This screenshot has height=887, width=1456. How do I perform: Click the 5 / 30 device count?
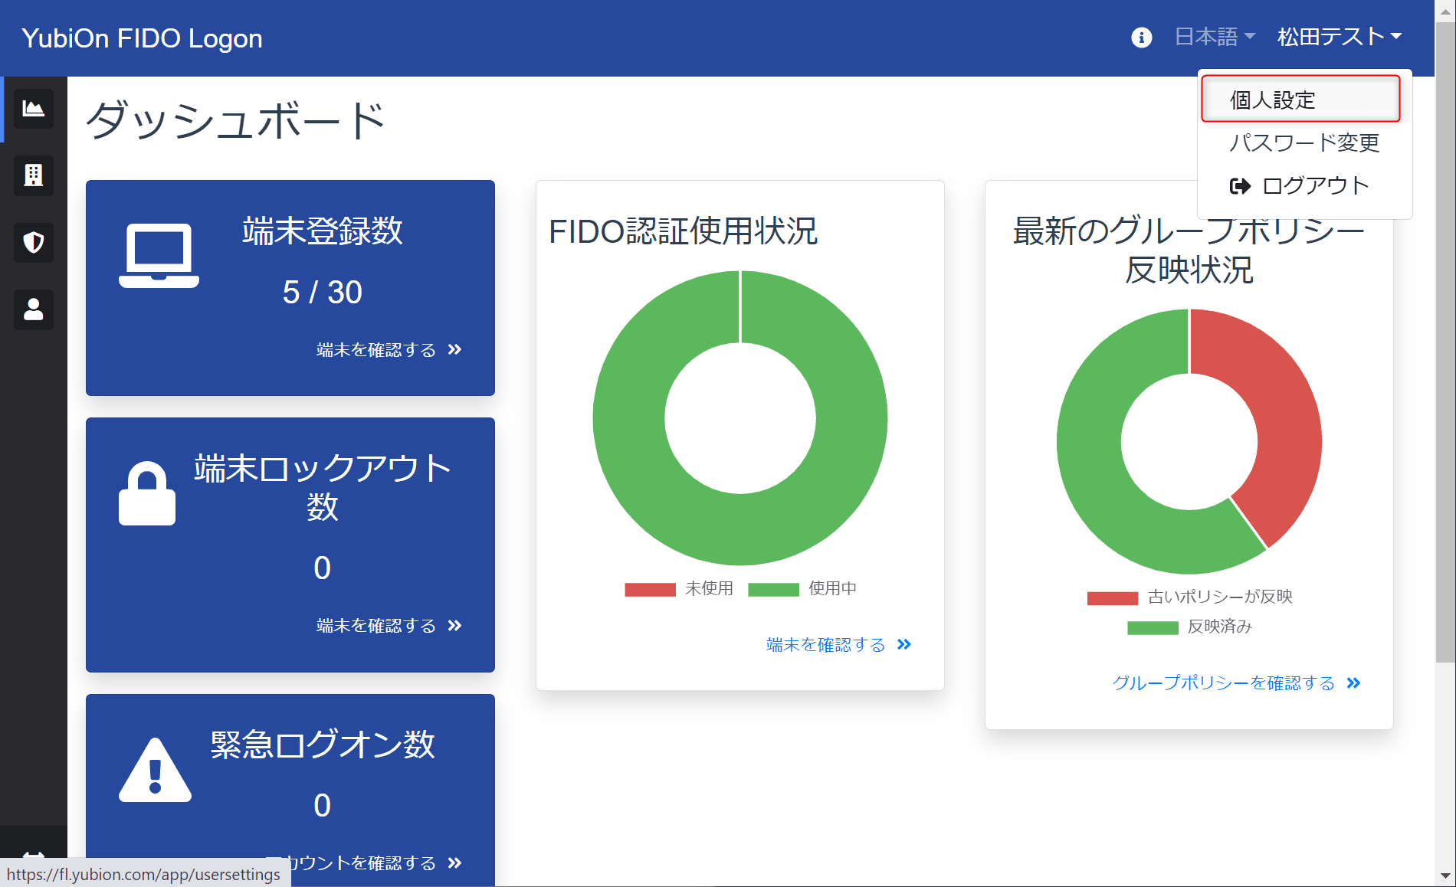(322, 292)
